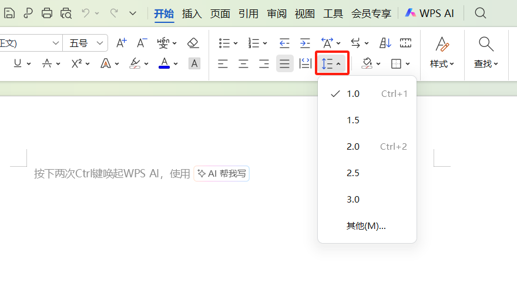Open 其他(M)... line spacing options
517x283 pixels.
coord(367,226)
